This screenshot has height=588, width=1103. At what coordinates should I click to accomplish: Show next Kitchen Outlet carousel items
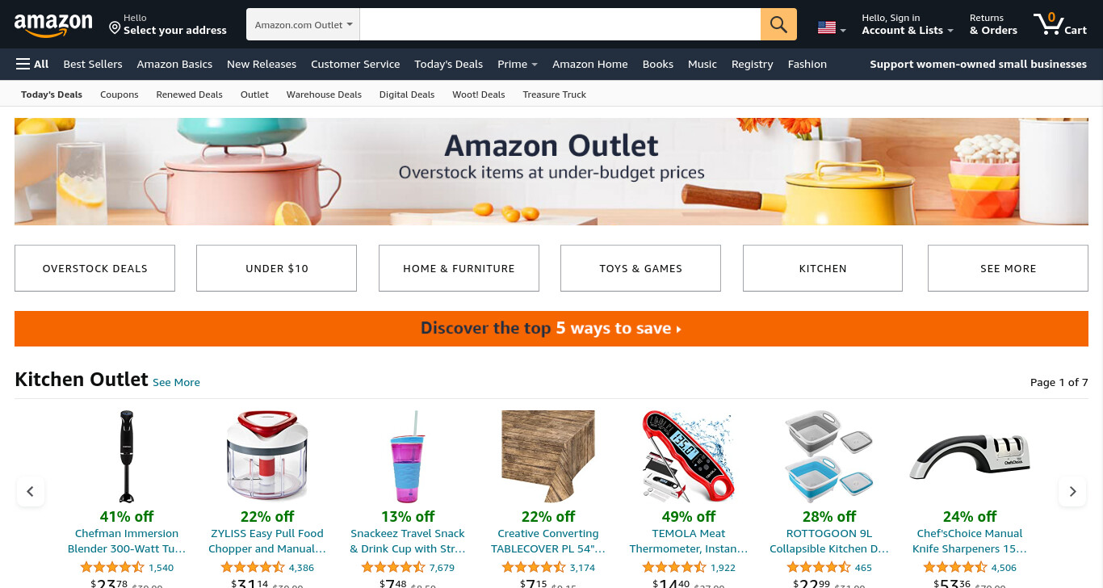[1072, 491]
